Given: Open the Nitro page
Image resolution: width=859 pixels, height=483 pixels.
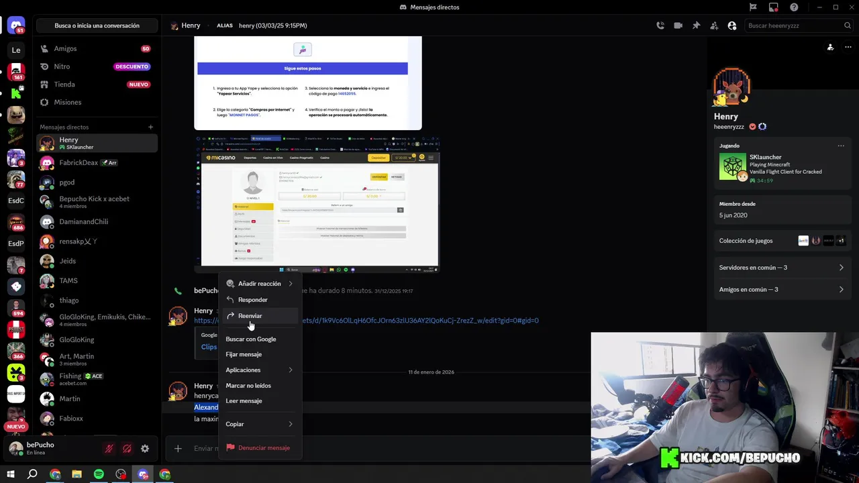Looking at the screenshot, I should [97, 66].
